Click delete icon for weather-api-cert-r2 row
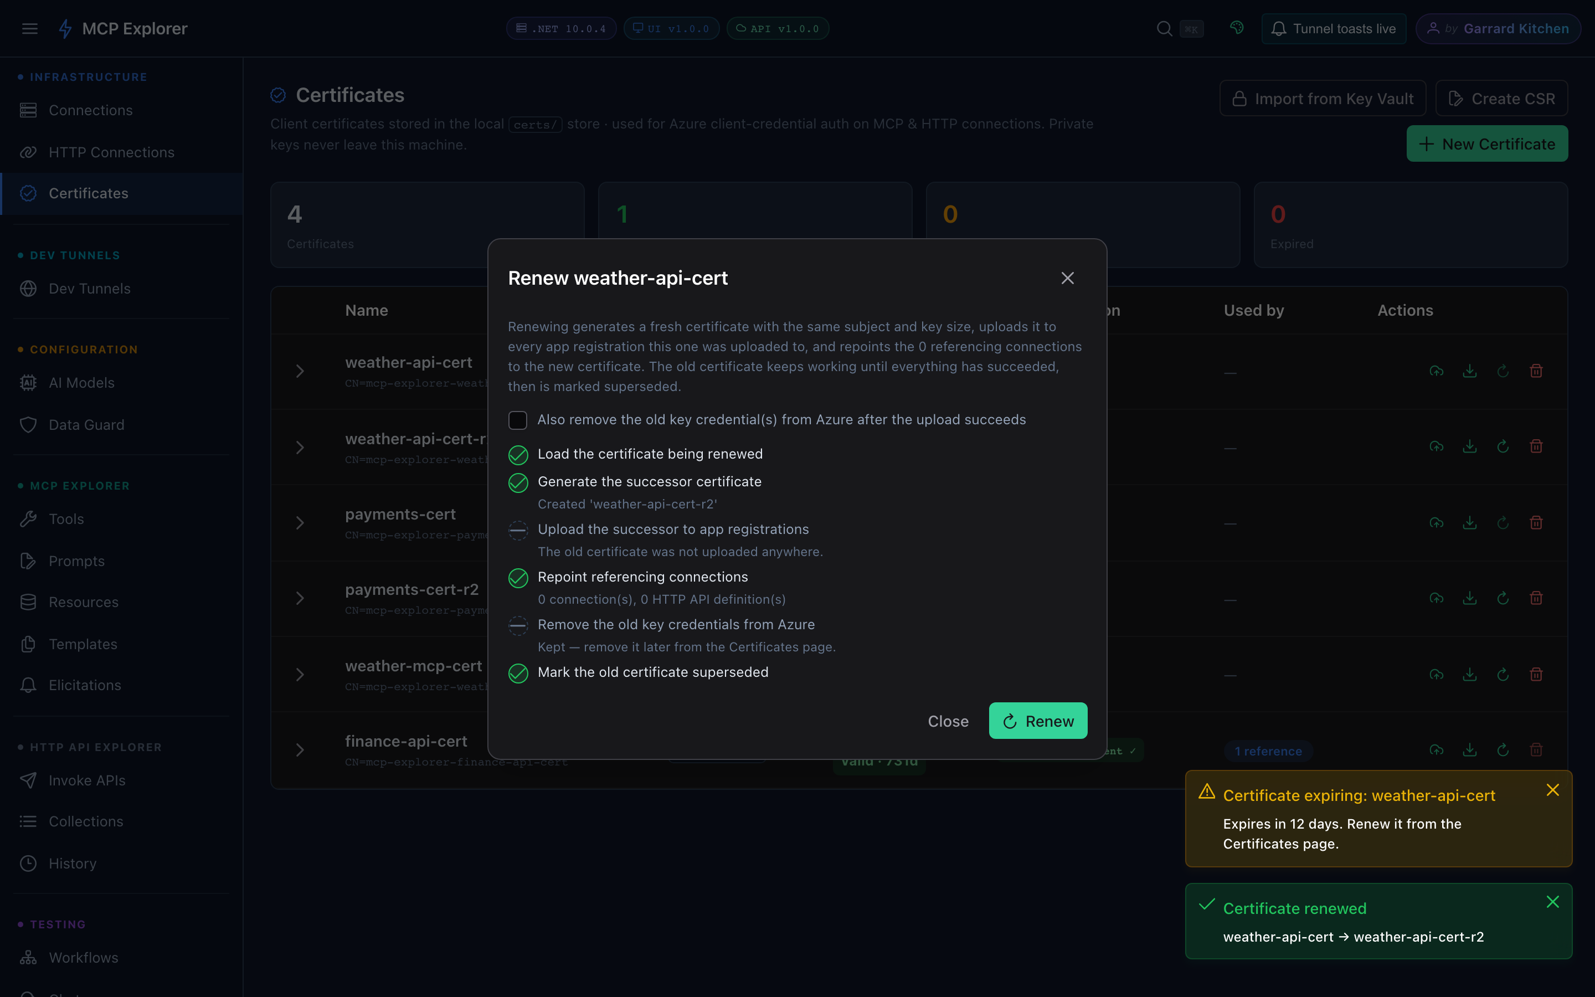Image resolution: width=1595 pixels, height=997 pixels. [1536, 446]
